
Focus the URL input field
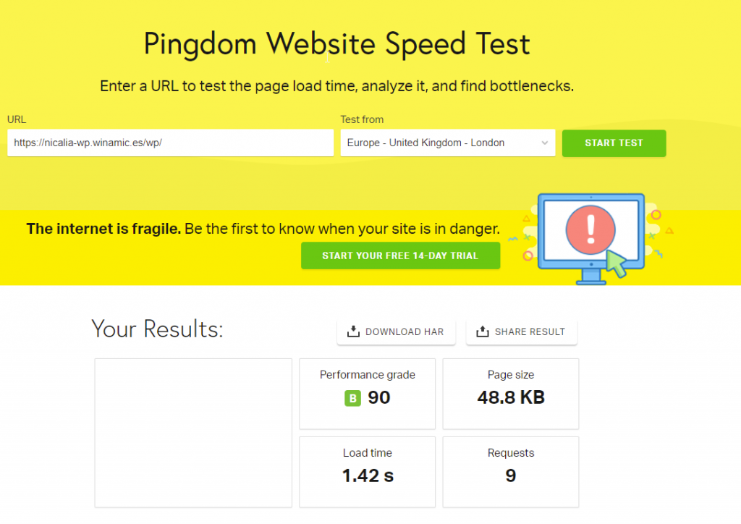pyautogui.click(x=170, y=143)
